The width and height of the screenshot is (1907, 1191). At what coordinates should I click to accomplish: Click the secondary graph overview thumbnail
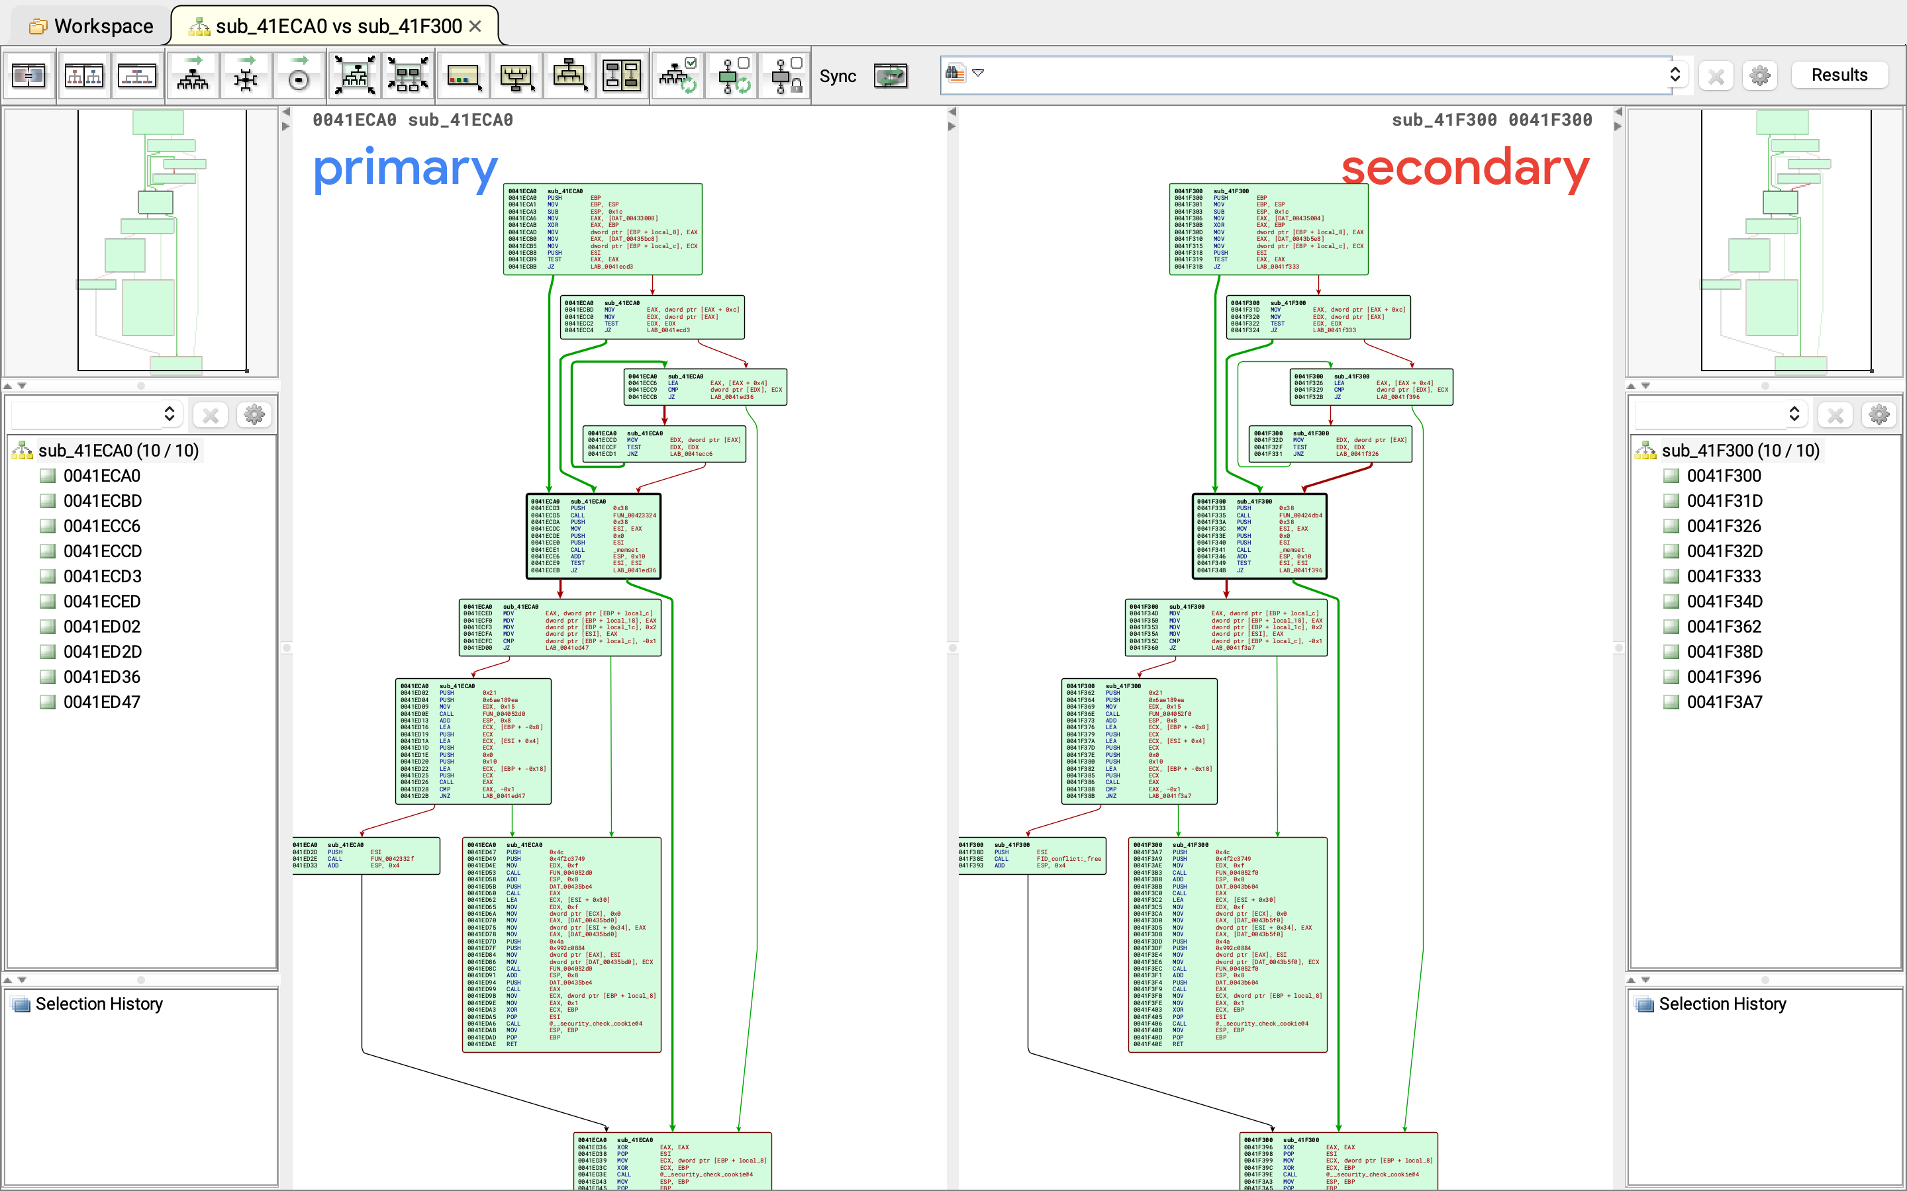tap(1765, 241)
